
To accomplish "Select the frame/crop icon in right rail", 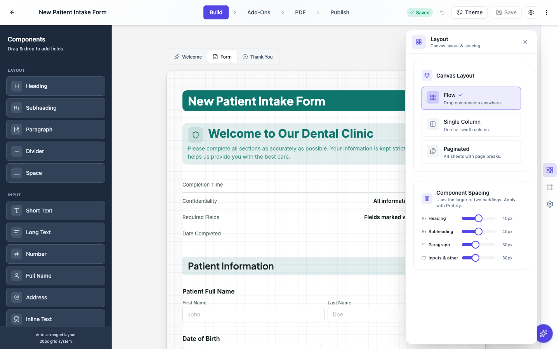I will (550, 187).
